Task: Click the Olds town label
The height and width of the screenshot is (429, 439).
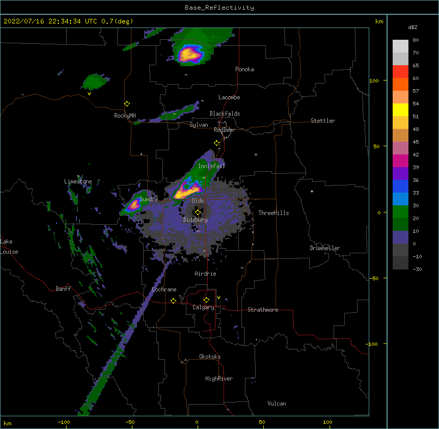Action: pyautogui.click(x=198, y=201)
